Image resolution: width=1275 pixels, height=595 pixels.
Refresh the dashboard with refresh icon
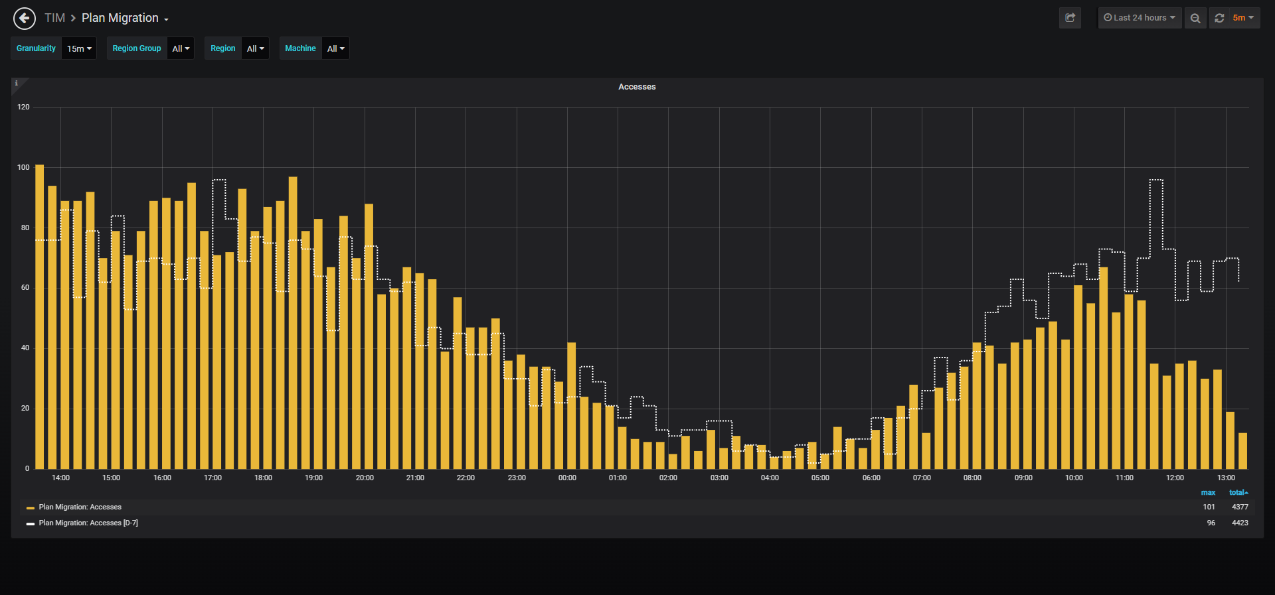(1219, 18)
